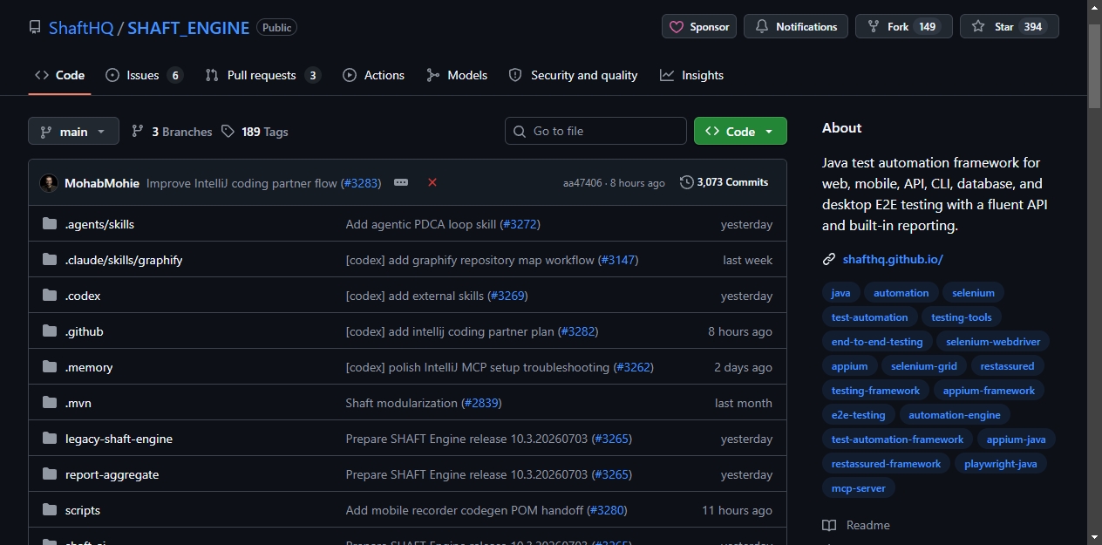
Task: Open the Fork count 149
Action: click(x=928, y=27)
